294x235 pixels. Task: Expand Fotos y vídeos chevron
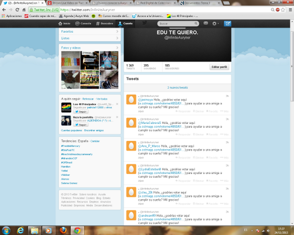point(117,47)
